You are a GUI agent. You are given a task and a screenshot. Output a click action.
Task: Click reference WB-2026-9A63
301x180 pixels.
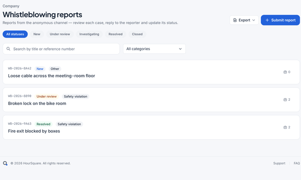click(20, 124)
